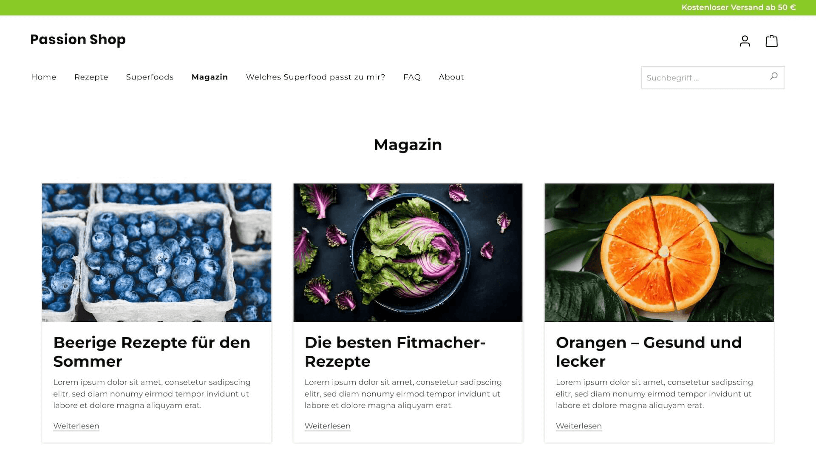Click Weiterlesen under Fitmacher-Rezepte
The height and width of the screenshot is (459, 816).
[x=327, y=426]
